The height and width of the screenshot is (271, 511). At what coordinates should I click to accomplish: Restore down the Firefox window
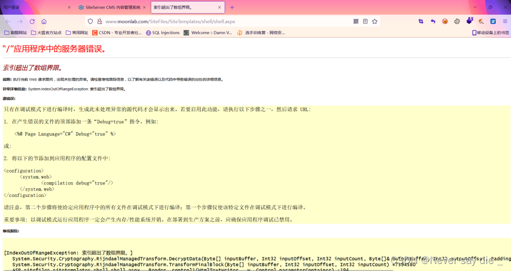pos(490,7)
